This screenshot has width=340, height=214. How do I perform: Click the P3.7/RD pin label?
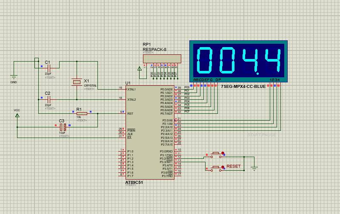click(x=167, y=176)
